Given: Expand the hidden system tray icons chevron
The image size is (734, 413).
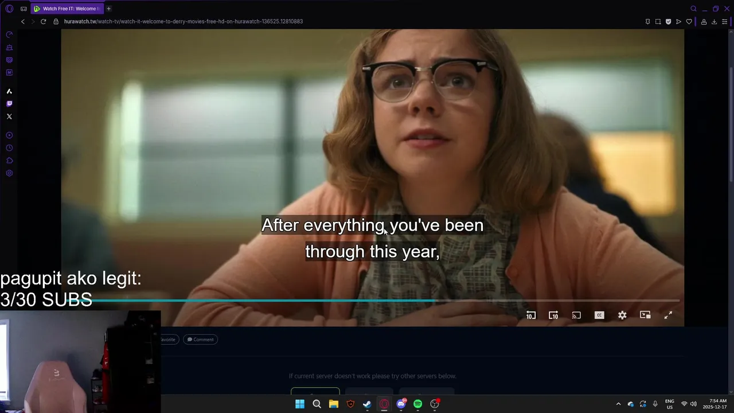Looking at the screenshot, I should tap(618, 404).
